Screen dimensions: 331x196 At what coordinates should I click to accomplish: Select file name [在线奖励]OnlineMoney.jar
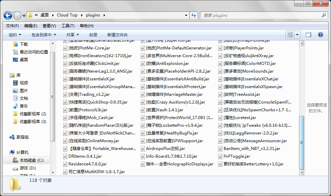coord(94,141)
